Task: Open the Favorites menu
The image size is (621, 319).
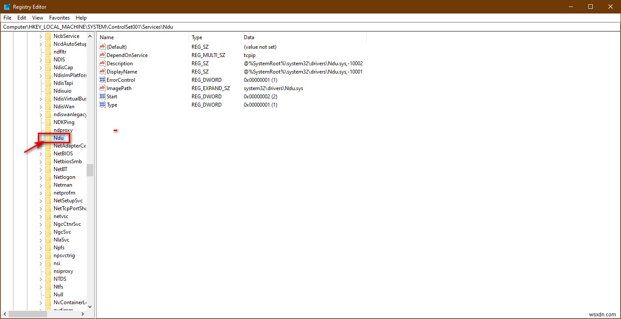Action: (x=59, y=18)
